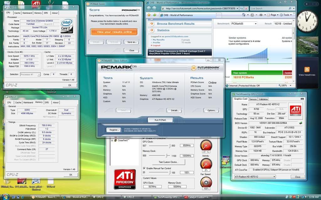Click the Internet Explorer Back arrow
Image resolution: width=321 pixels, height=200 pixels.
[x=149, y=8]
